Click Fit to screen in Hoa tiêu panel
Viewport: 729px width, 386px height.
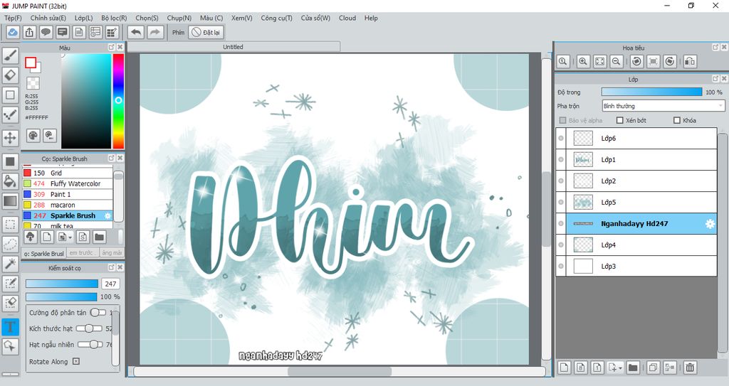tap(599, 61)
